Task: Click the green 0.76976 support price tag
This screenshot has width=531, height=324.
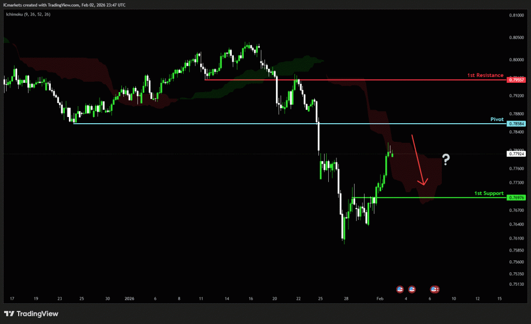Action: (x=516, y=198)
